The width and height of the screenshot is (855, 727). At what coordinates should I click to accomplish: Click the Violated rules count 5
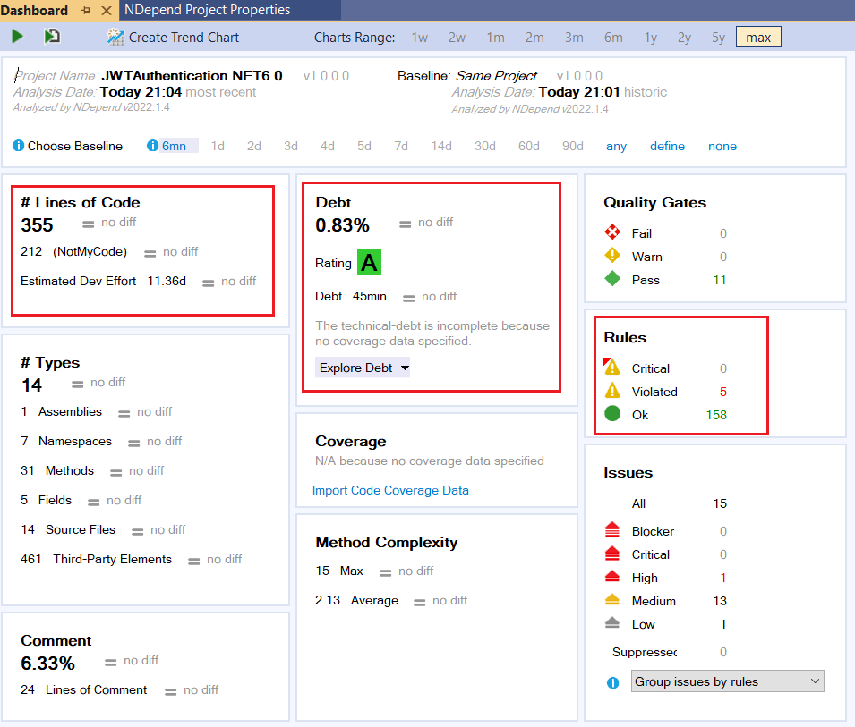point(723,392)
